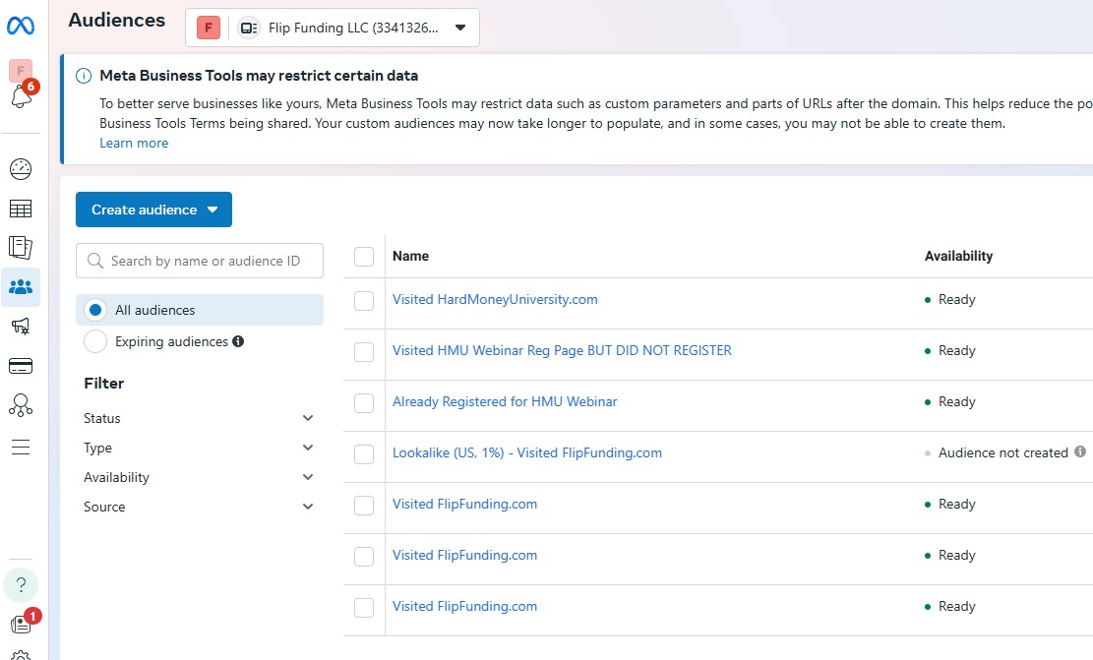This screenshot has width=1093, height=660.
Task: Open Already Registered for HMU Webinar audience
Action: (505, 401)
